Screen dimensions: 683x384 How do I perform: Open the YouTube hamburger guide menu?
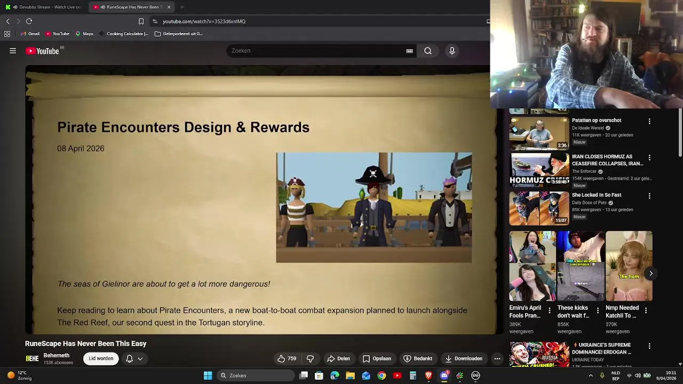13,51
